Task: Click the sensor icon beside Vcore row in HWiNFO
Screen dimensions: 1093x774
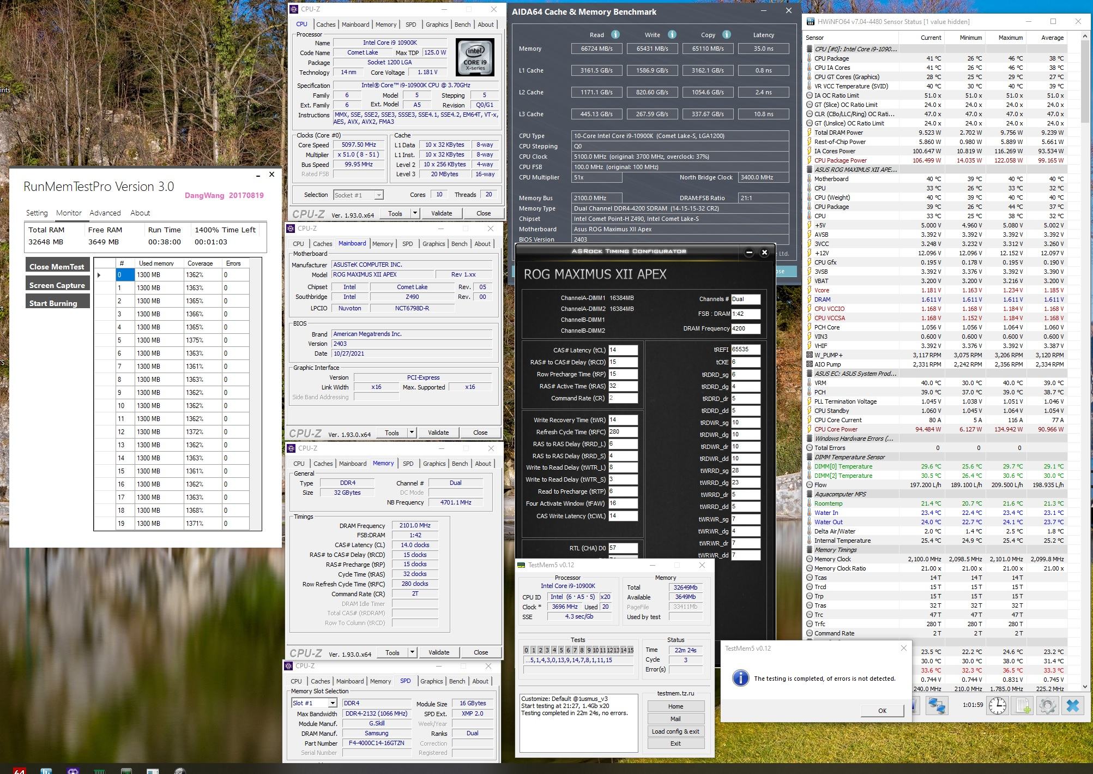Action: click(810, 290)
